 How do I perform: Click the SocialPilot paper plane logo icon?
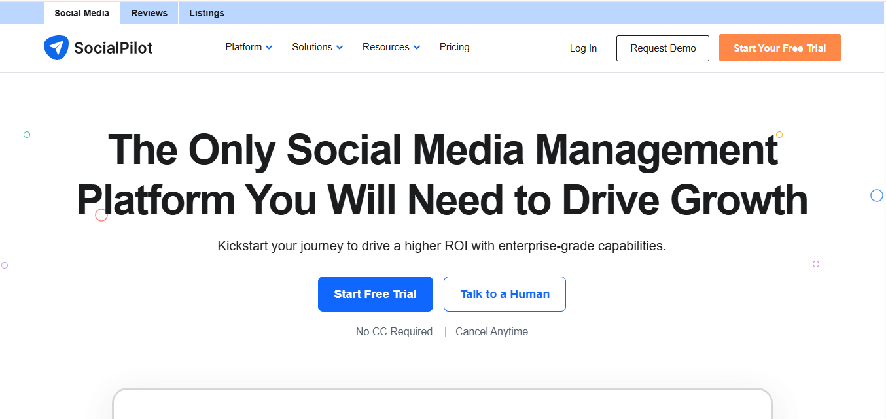56,48
